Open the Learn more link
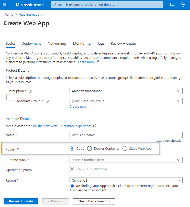 [x=86, y=62]
